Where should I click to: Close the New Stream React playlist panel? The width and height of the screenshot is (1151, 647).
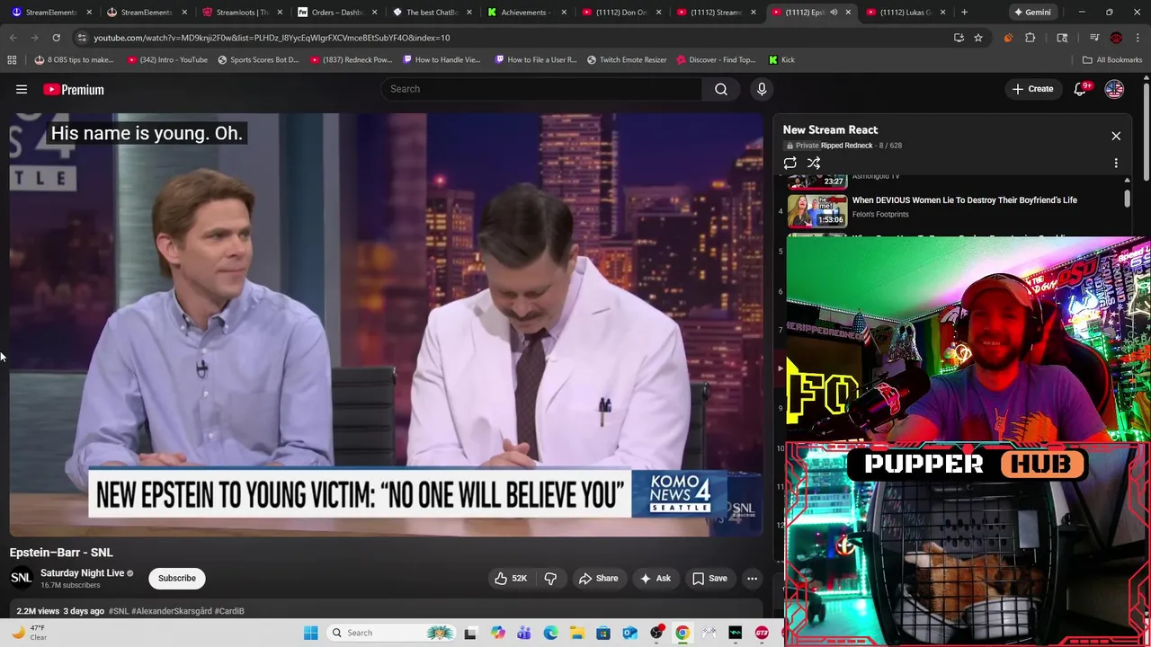pyautogui.click(x=1116, y=136)
